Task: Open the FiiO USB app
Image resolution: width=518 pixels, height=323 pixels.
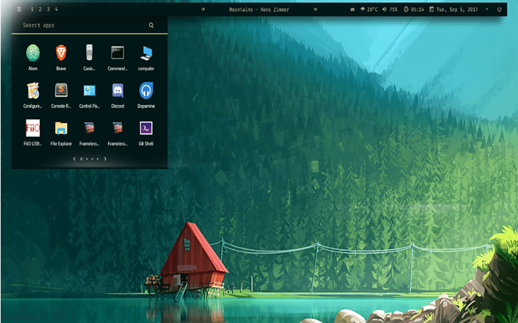Action: 33,128
